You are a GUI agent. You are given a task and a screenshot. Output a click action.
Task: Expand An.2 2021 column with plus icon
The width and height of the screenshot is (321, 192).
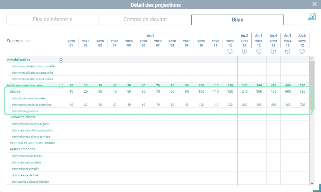tap(244, 51)
